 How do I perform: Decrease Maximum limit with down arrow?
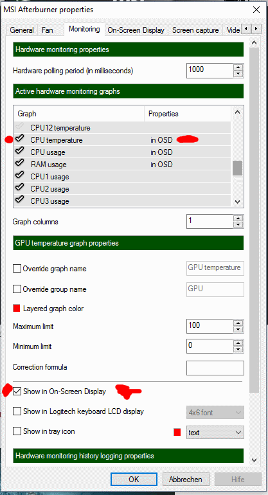239,330
